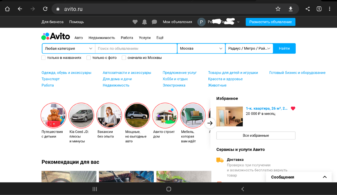Screen dimensions: 337x195
Task: Open the 'Ещё' menu item
Action: pyautogui.click(x=160, y=38)
